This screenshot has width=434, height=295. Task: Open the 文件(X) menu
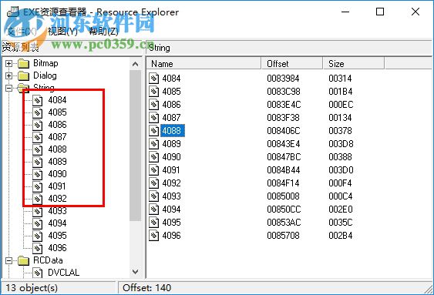pyautogui.click(x=22, y=32)
